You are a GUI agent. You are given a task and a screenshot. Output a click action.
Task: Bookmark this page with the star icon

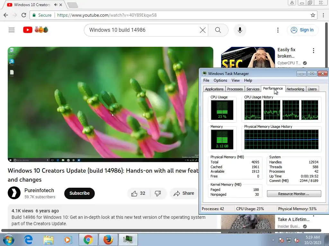point(313,15)
